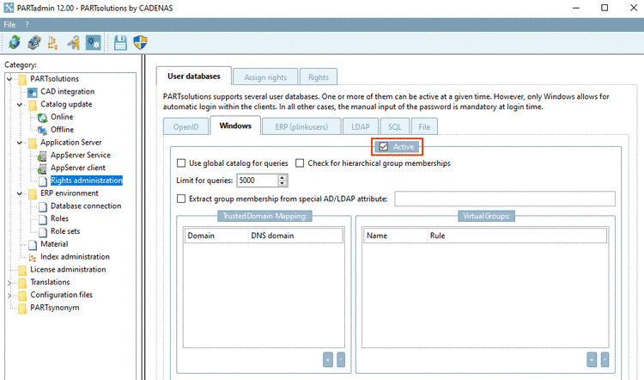Viewport: 644px width, 380px height.
Task: Click the orange tree structure toolbar icon
Action: tap(53, 42)
